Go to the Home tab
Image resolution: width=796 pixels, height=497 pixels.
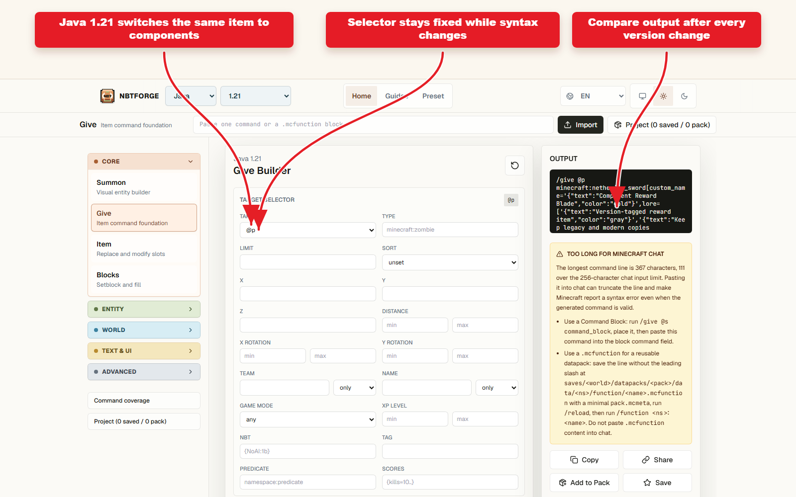click(362, 96)
